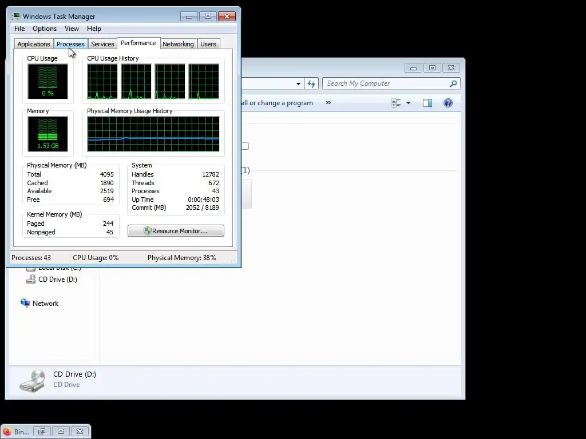Minimize the Windows Task Manager window

point(189,17)
